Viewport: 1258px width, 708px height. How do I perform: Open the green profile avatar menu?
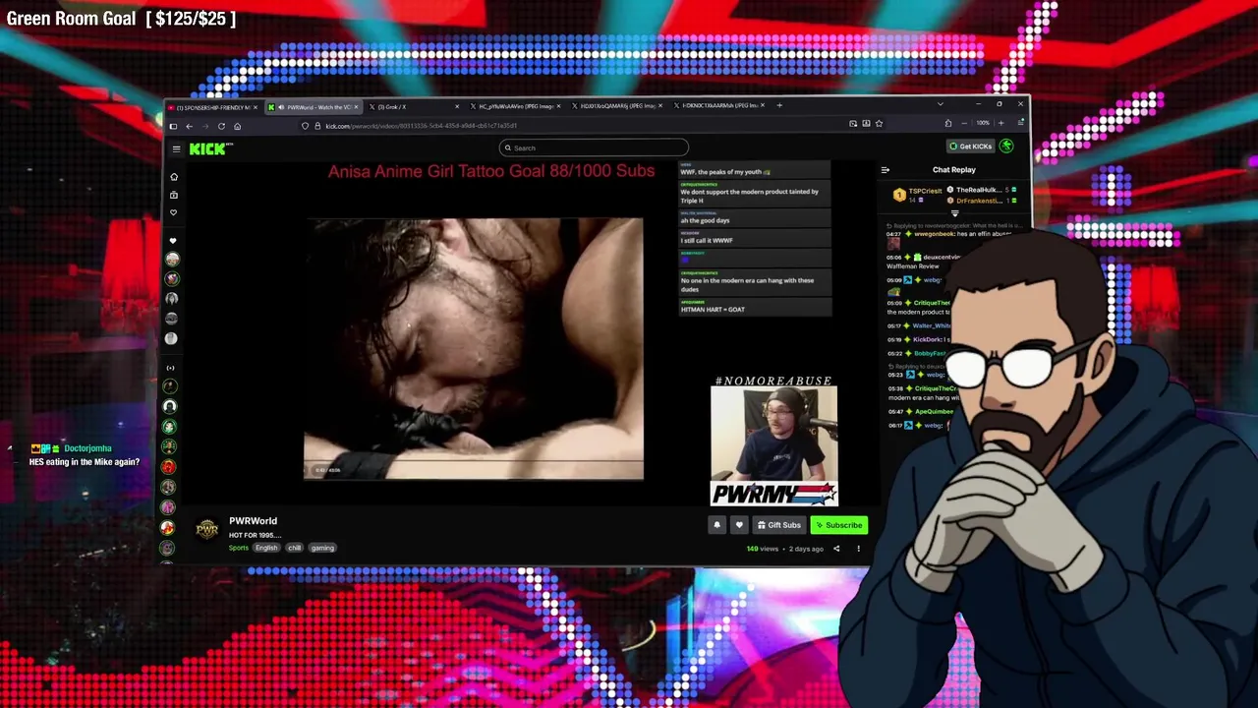[x=1006, y=147]
